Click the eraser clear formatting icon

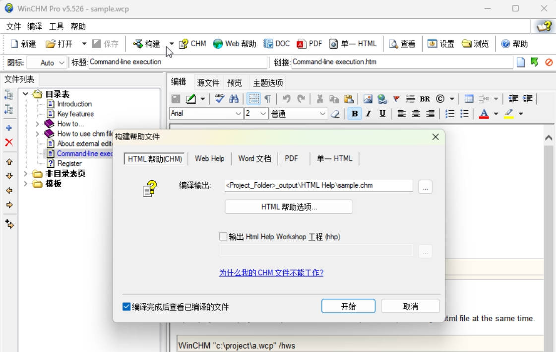pyautogui.click(x=335, y=114)
